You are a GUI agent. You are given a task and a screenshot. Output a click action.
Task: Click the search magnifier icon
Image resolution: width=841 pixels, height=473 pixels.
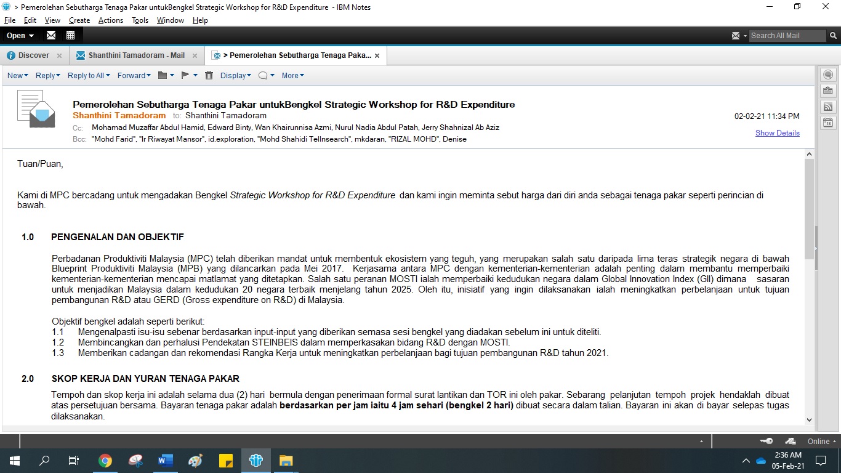tap(834, 36)
